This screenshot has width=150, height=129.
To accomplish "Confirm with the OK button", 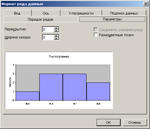I will (x=109, y=123).
